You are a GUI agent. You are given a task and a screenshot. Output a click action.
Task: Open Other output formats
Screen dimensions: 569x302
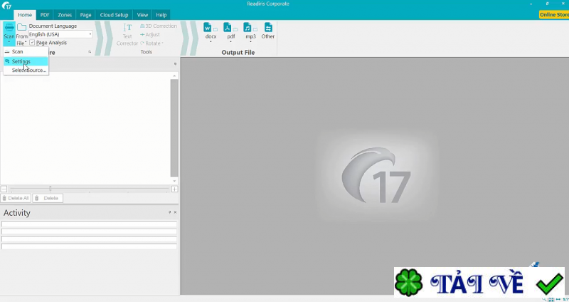tap(268, 31)
